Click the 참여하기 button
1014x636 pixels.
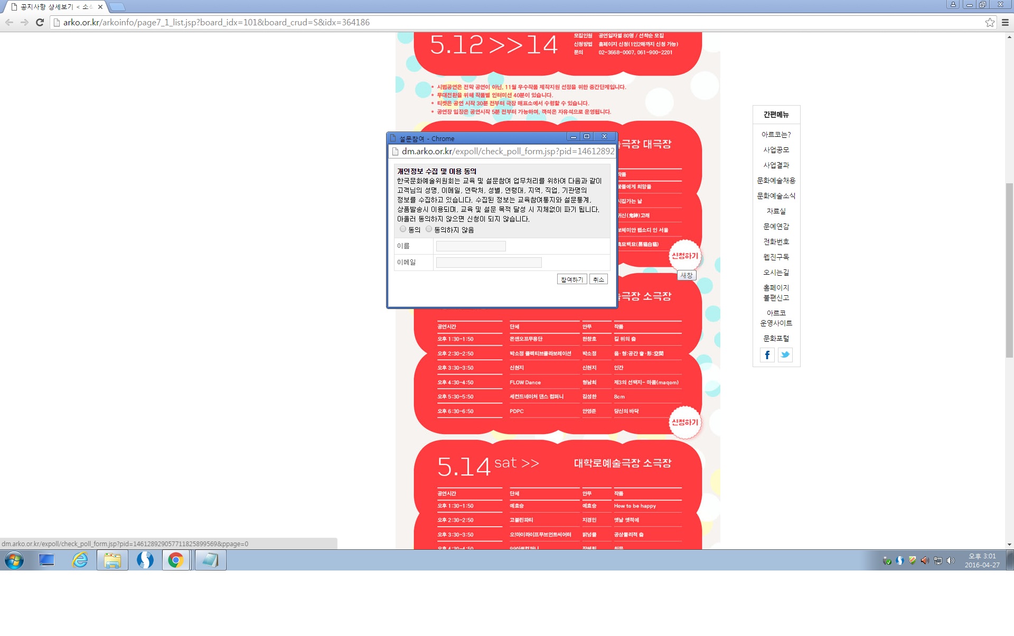(572, 279)
